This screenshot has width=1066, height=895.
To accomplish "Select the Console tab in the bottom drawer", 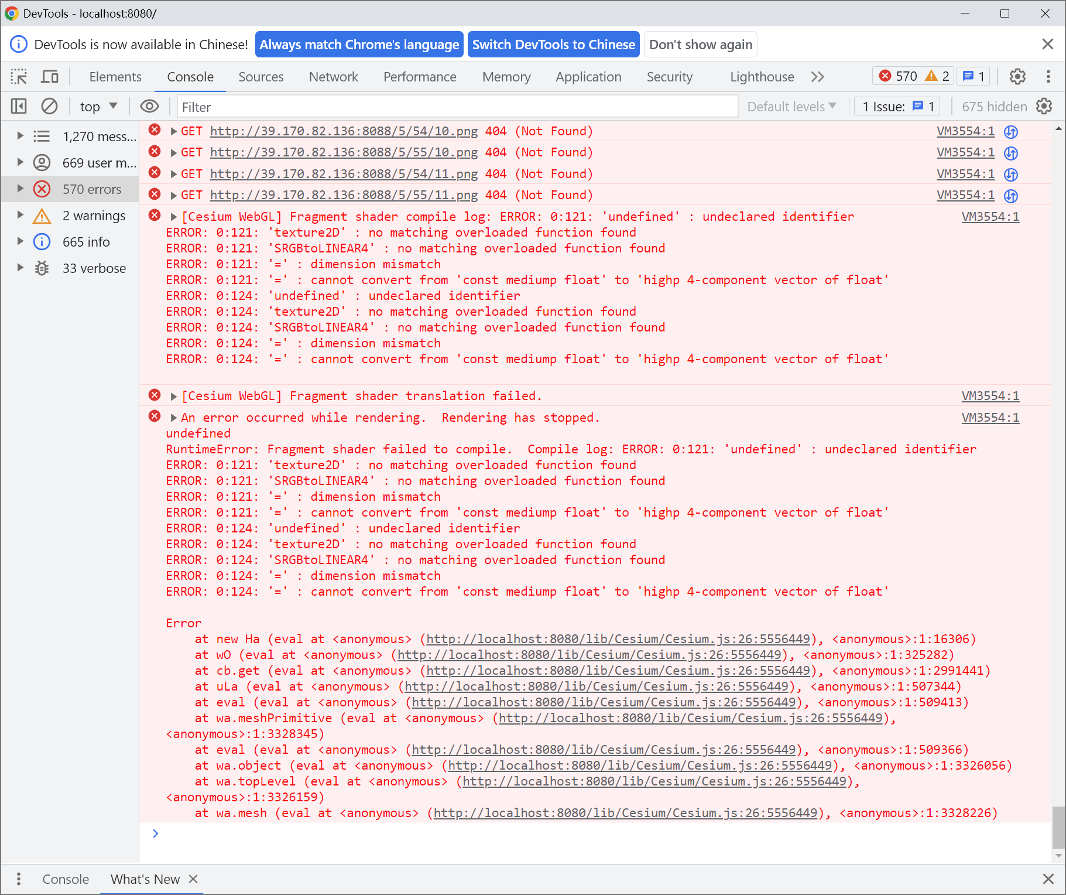I will (66, 879).
